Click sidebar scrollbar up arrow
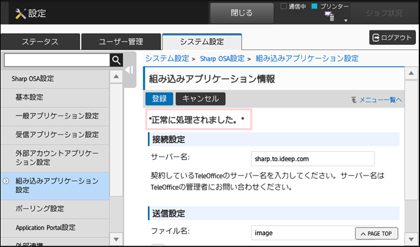 pos(116,77)
